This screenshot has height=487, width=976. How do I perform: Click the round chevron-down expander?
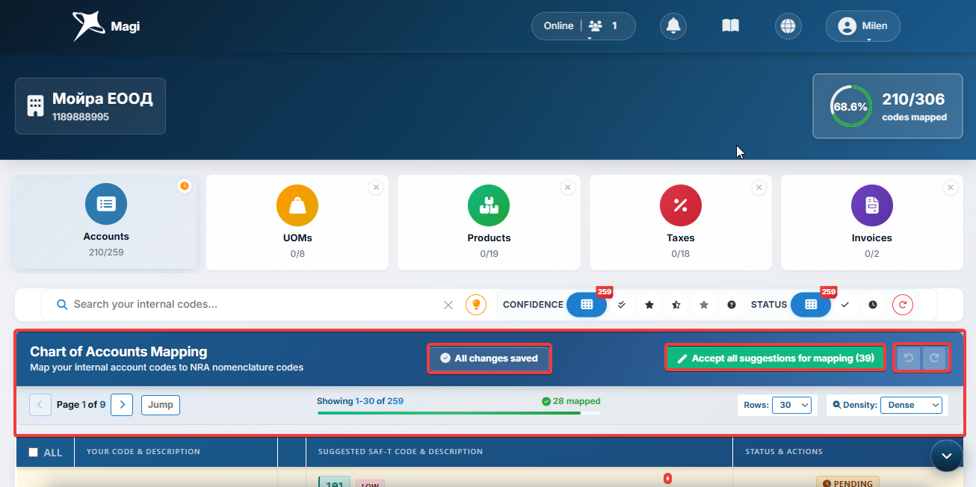point(947,456)
